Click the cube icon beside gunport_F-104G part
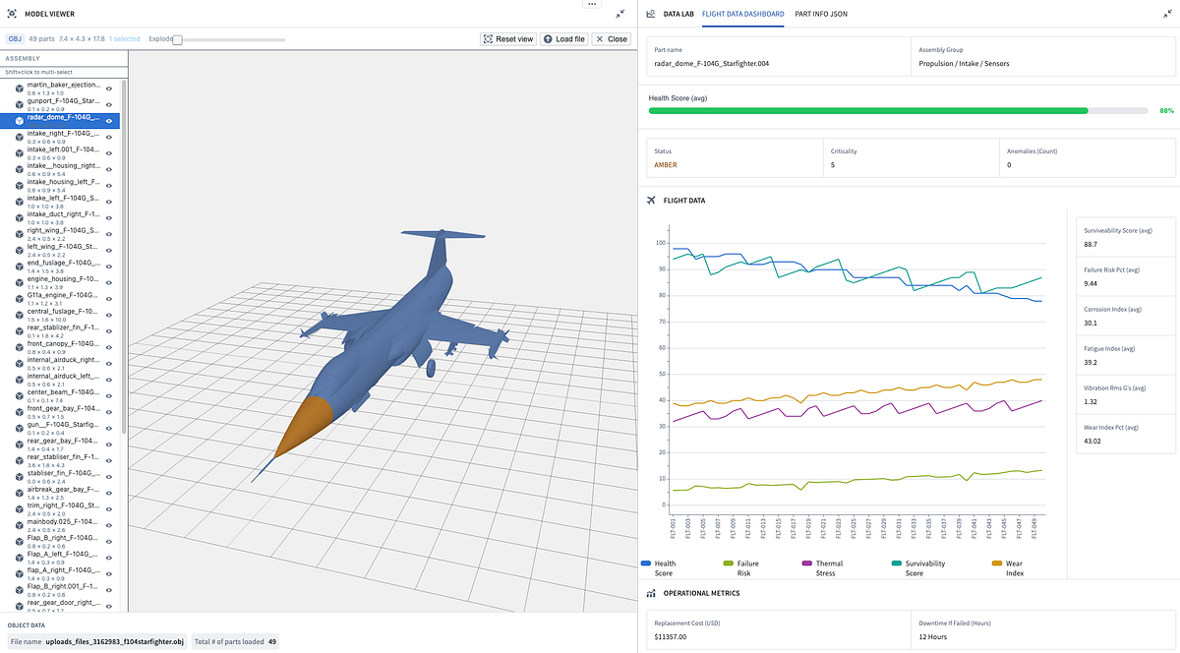Image resolution: width=1180 pixels, height=653 pixels. [19, 104]
